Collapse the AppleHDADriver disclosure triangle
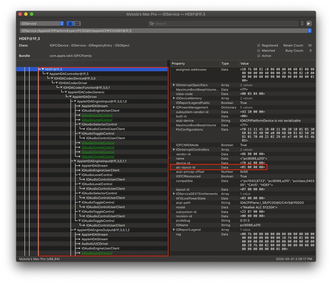 (70, 97)
